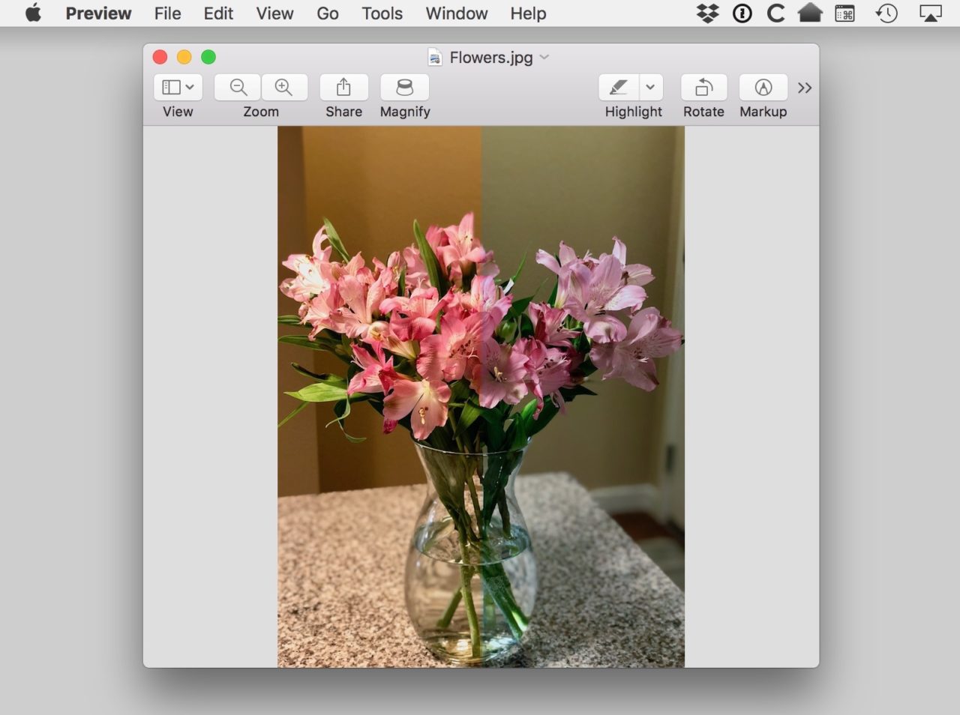This screenshot has height=715, width=960.
Task: Click the Zoom Out magnifier icon
Action: 238,88
